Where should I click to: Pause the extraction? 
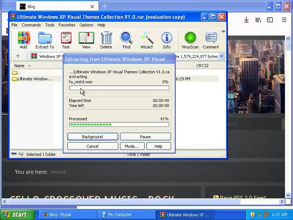tap(145, 136)
